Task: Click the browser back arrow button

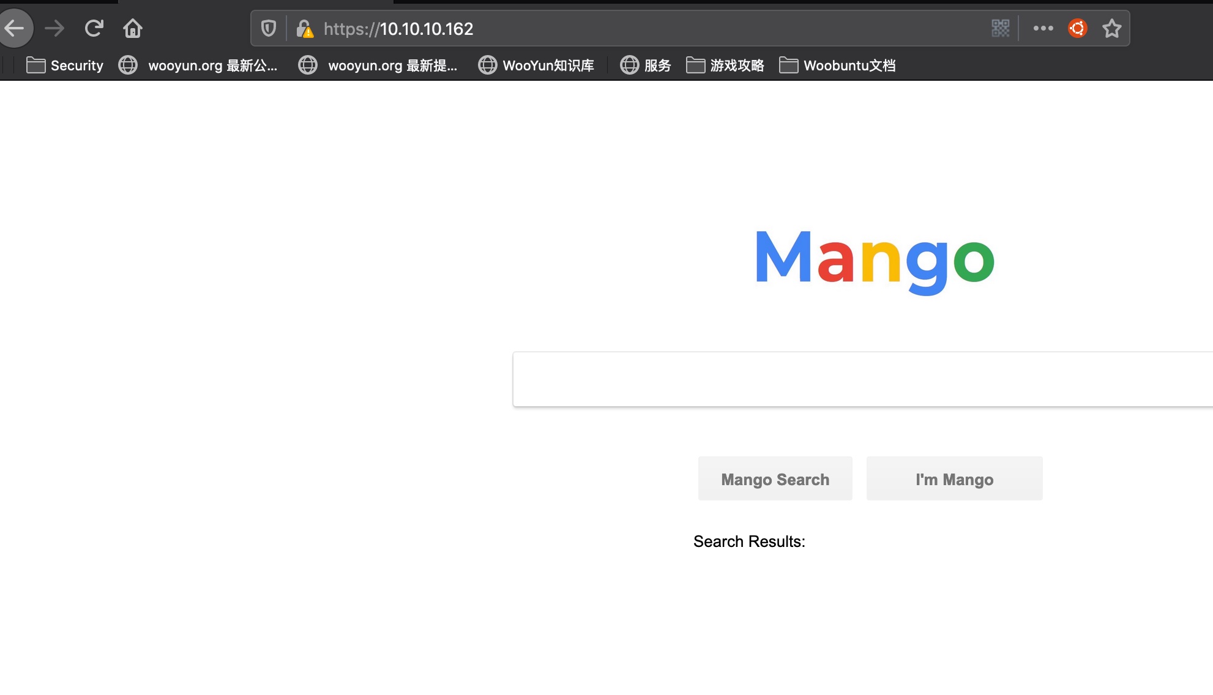Action: click(x=15, y=28)
